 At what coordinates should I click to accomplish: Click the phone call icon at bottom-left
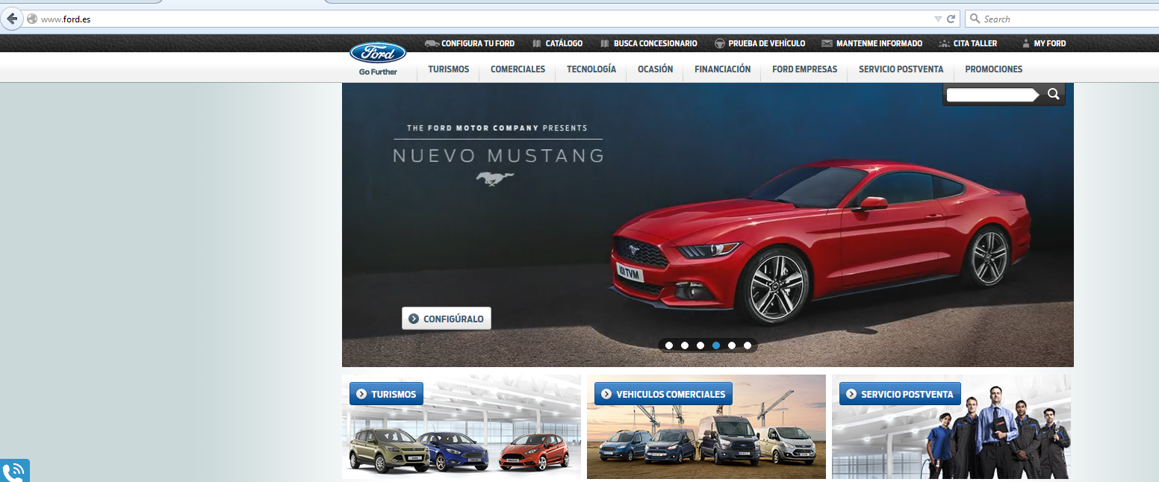point(13,472)
